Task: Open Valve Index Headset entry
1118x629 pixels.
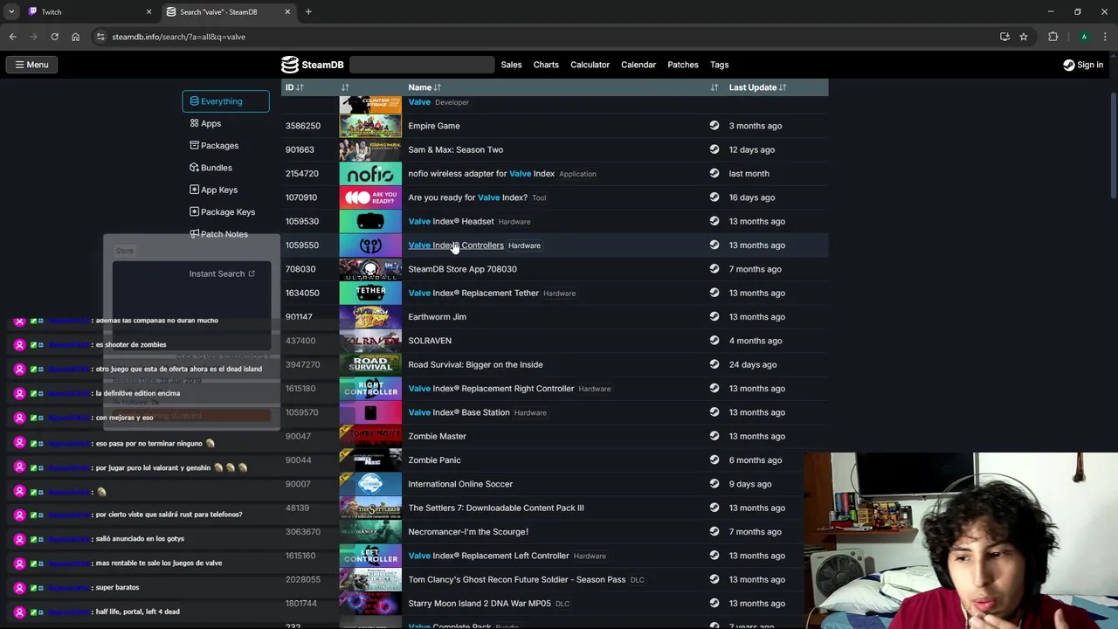Action: [x=451, y=221]
